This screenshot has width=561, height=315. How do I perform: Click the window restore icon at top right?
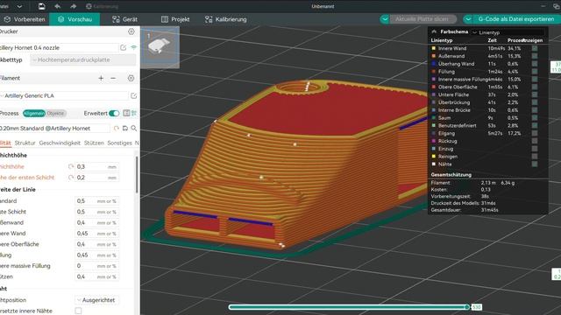[556, 6]
